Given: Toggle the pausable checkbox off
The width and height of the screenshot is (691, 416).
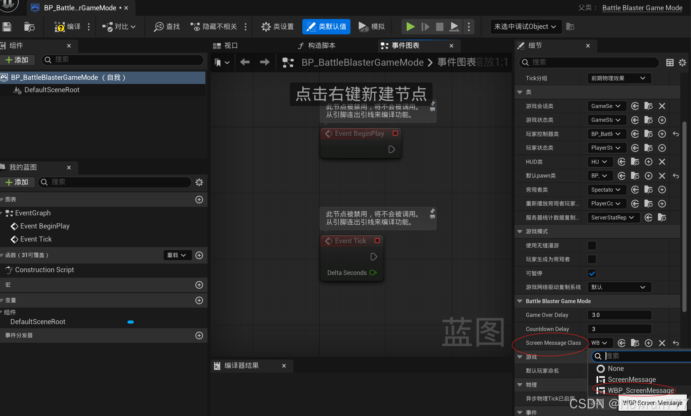Looking at the screenshot, I should coord(592,274).
